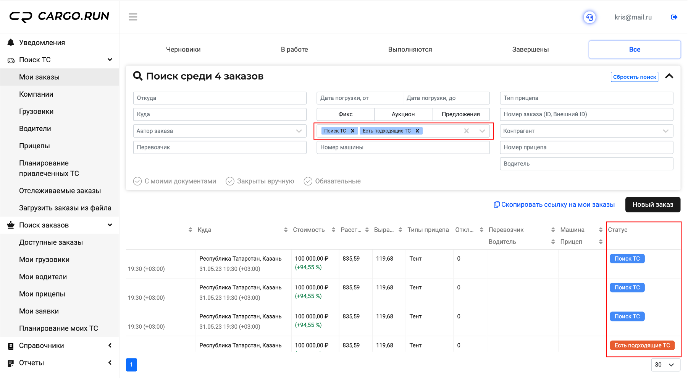Toggle the С моими документами checkbox

coord(137,181)
